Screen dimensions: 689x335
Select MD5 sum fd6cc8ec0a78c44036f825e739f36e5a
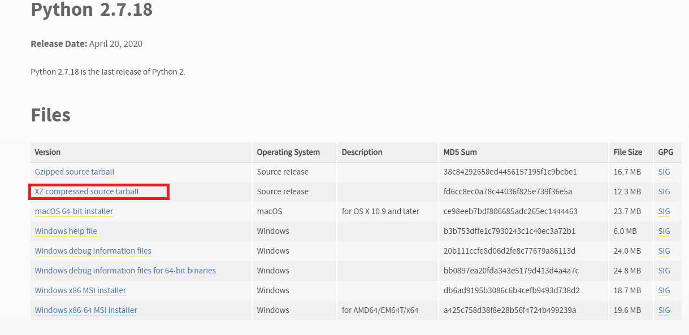pos(508,192)
